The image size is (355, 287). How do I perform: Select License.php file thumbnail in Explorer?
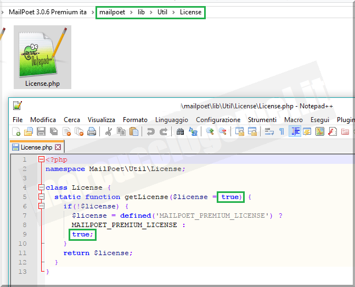pyautogui.click(x=42, y=57)
